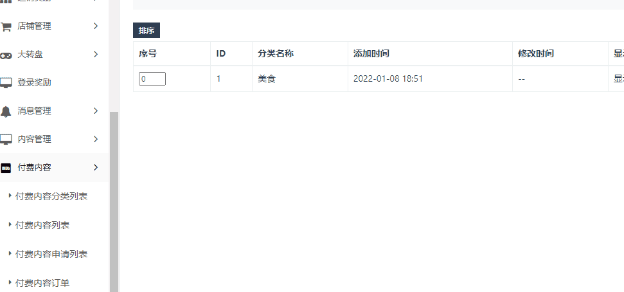Collapse the 付费内容 chevron arrow
Image resolution: width=624 pixels, height=292 pixels.
[x=96, y=167]
